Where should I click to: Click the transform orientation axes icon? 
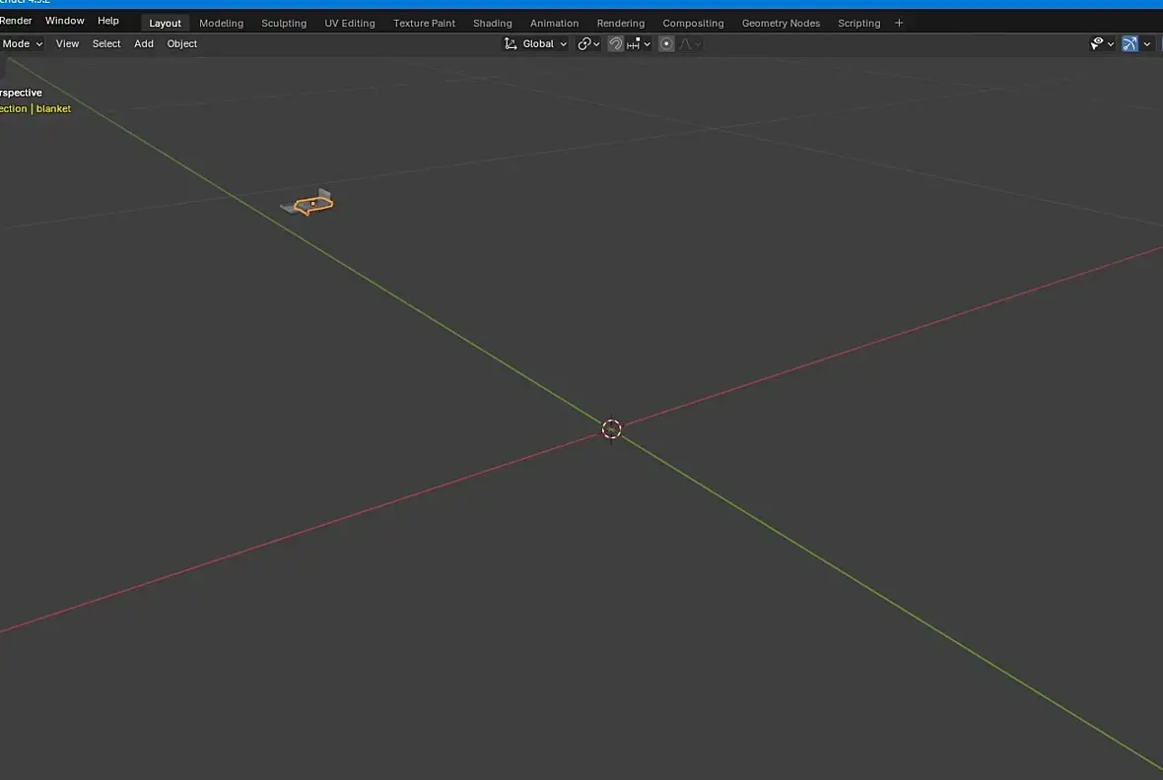pyautogui.click(x=511, y=43)
